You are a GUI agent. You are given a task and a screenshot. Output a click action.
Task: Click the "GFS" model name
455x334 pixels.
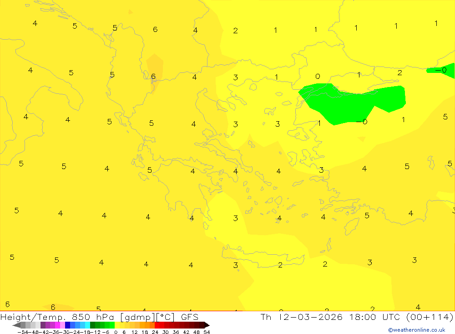[x=190, y=317]
